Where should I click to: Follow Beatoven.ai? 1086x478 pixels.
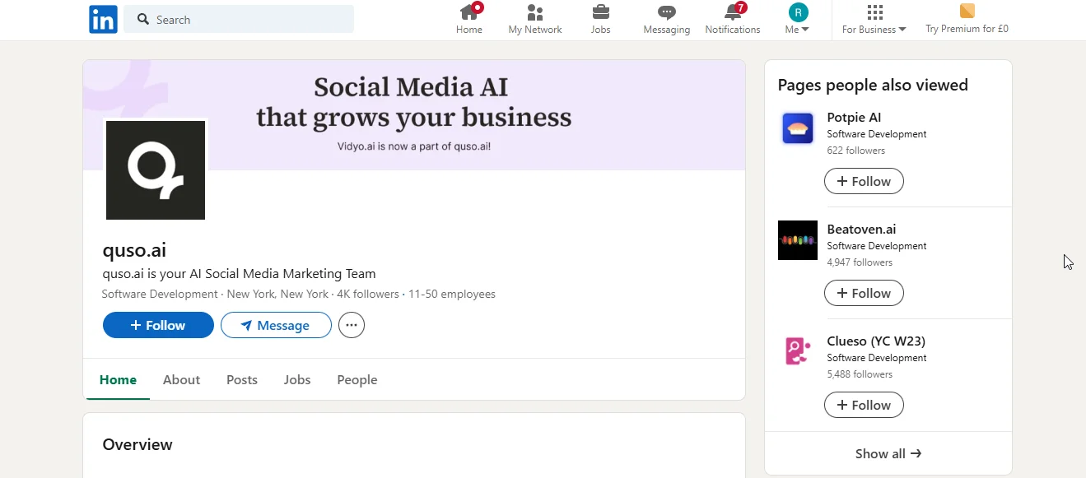pos(864,293)
